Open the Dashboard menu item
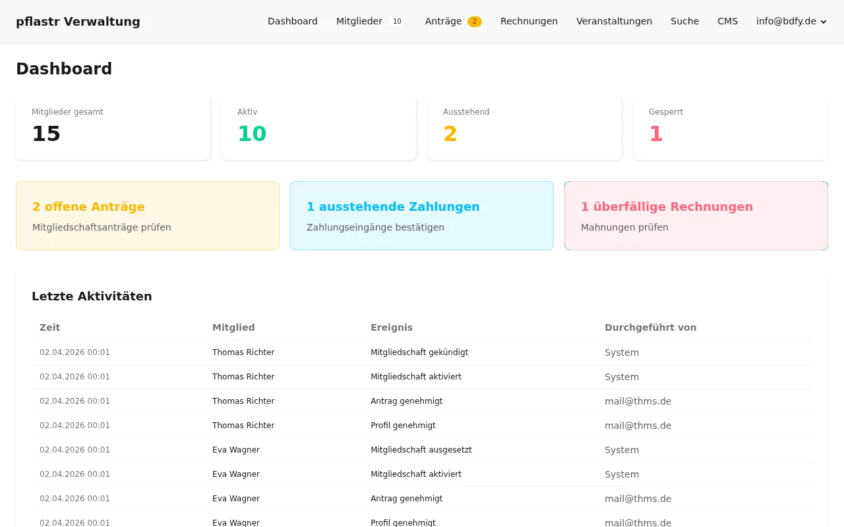Viewport: 844px width, 527px height. point(293,21)
